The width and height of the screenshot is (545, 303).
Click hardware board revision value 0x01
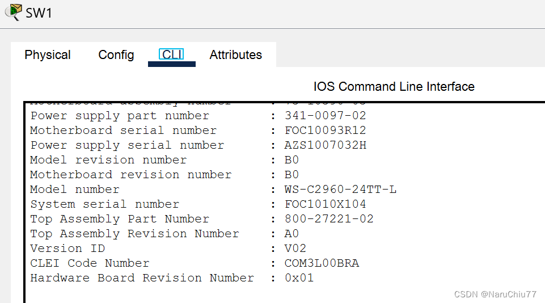click(299, 278)
